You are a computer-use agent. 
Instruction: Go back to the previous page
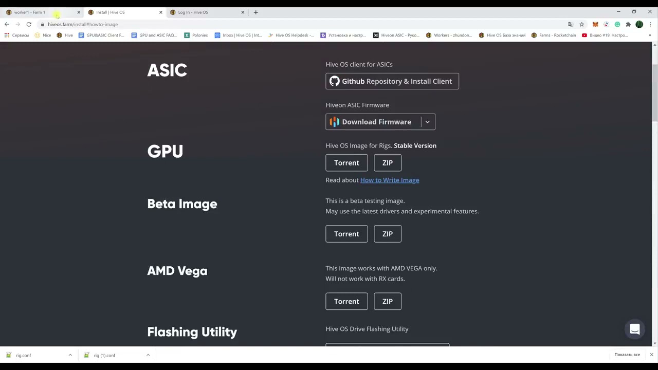[7, 24]
